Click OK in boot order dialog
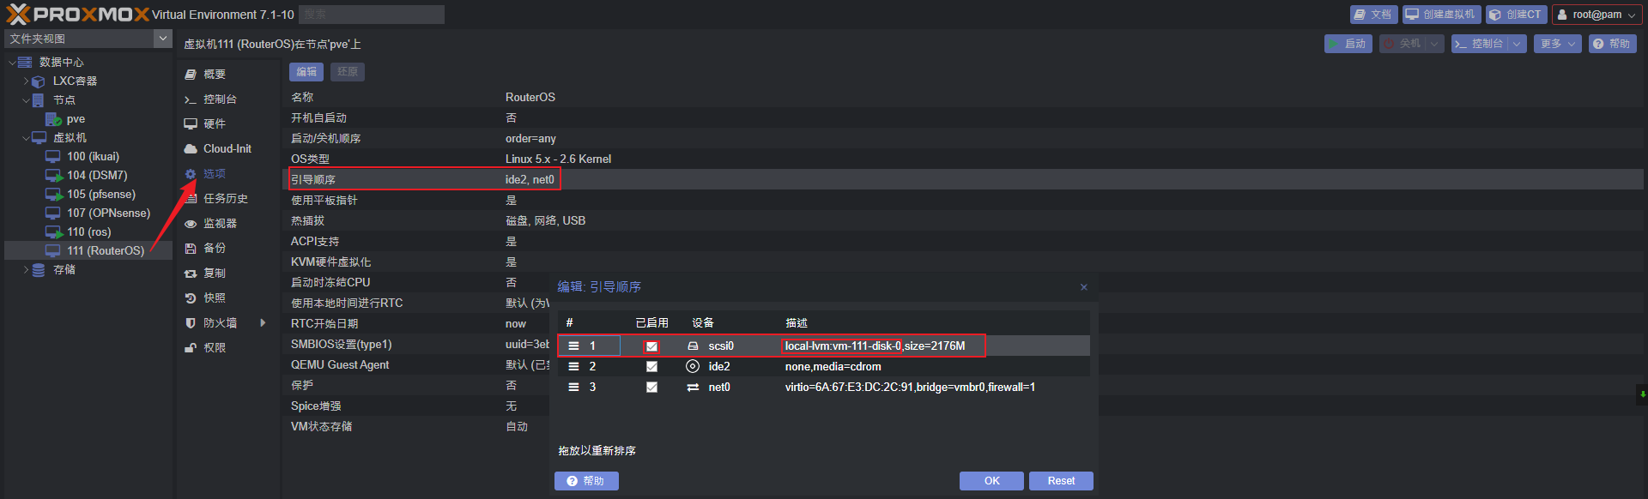Viewport: 1648px width, 499px height. (991, 481)
